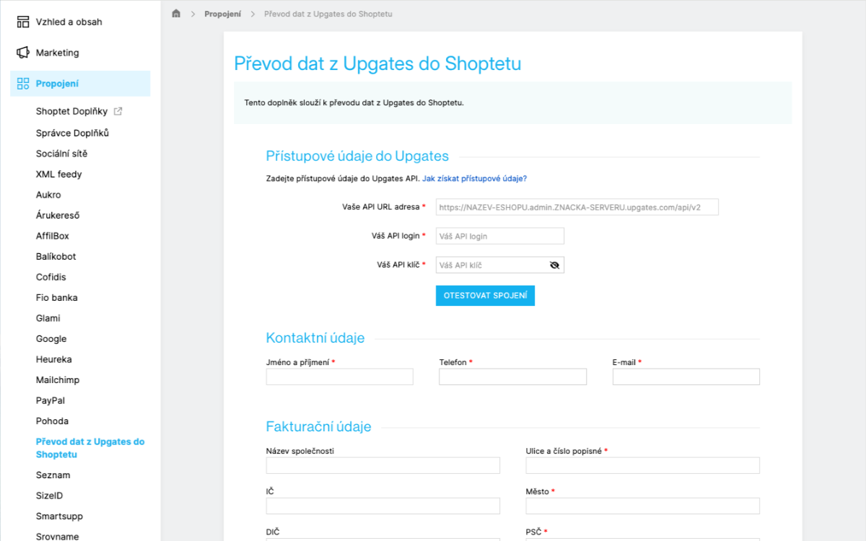866x541 pixels.
Task: Go to Balíkobot
Action: click(x=56, y=256)
